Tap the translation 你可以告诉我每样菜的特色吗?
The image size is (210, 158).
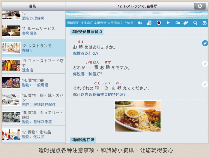pos(99,94)
